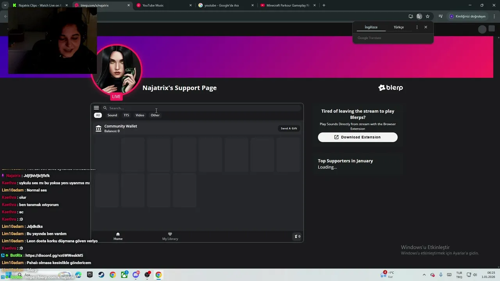
Task: Click the Google Translate icon in address bar
Action: click(x=419, y=16)
